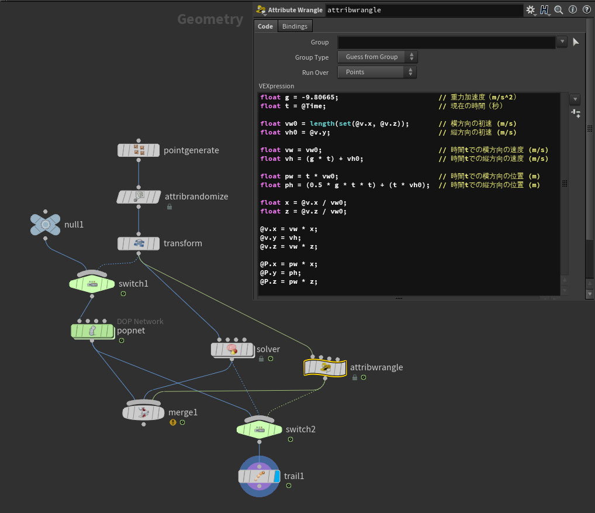Click the output connector of merge1

pos(143,425)
